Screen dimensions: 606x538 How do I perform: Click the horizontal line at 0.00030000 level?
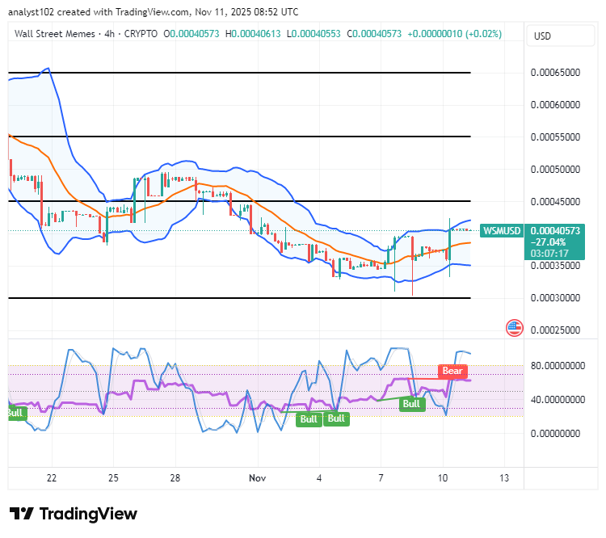pyautogui.click(x=240, y=298)
